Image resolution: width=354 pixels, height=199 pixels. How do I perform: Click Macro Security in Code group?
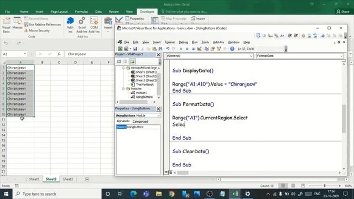(x=37, y=30)
